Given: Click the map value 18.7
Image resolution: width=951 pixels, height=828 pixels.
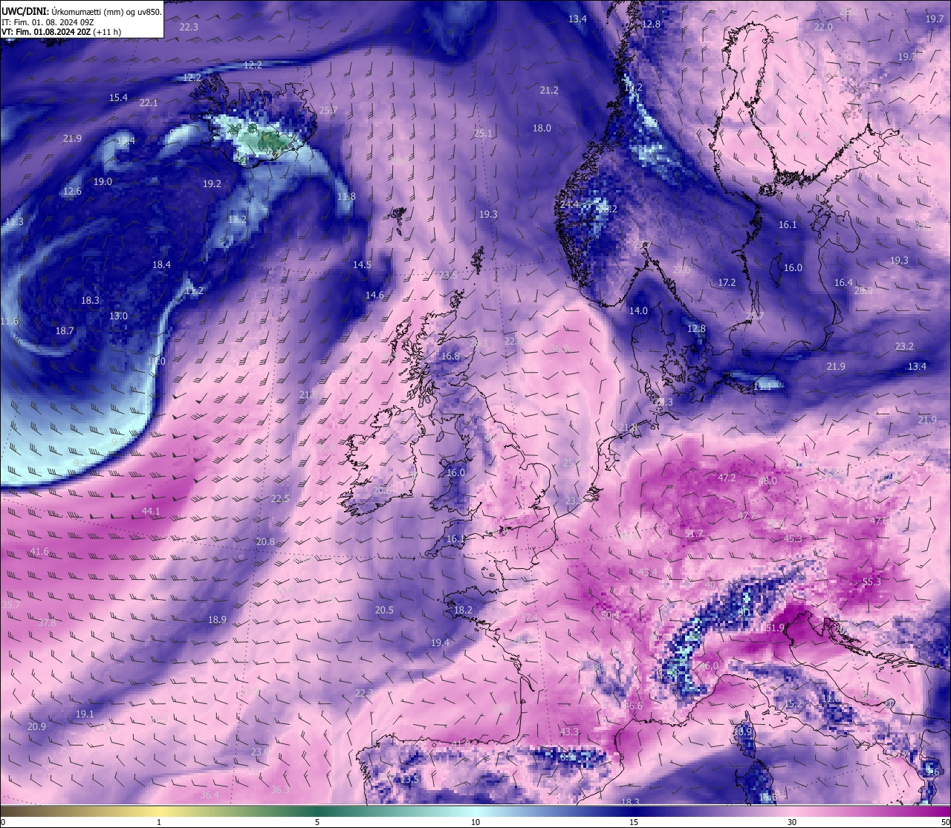Looking at the screenshot, I should tap(65, 331).
